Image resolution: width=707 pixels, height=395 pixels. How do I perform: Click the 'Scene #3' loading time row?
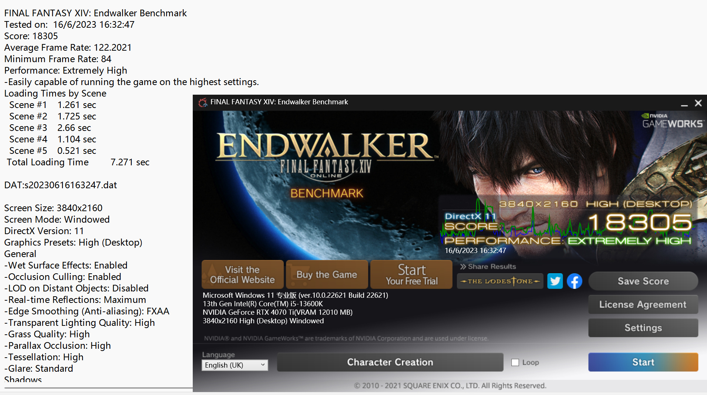[50, 128]
